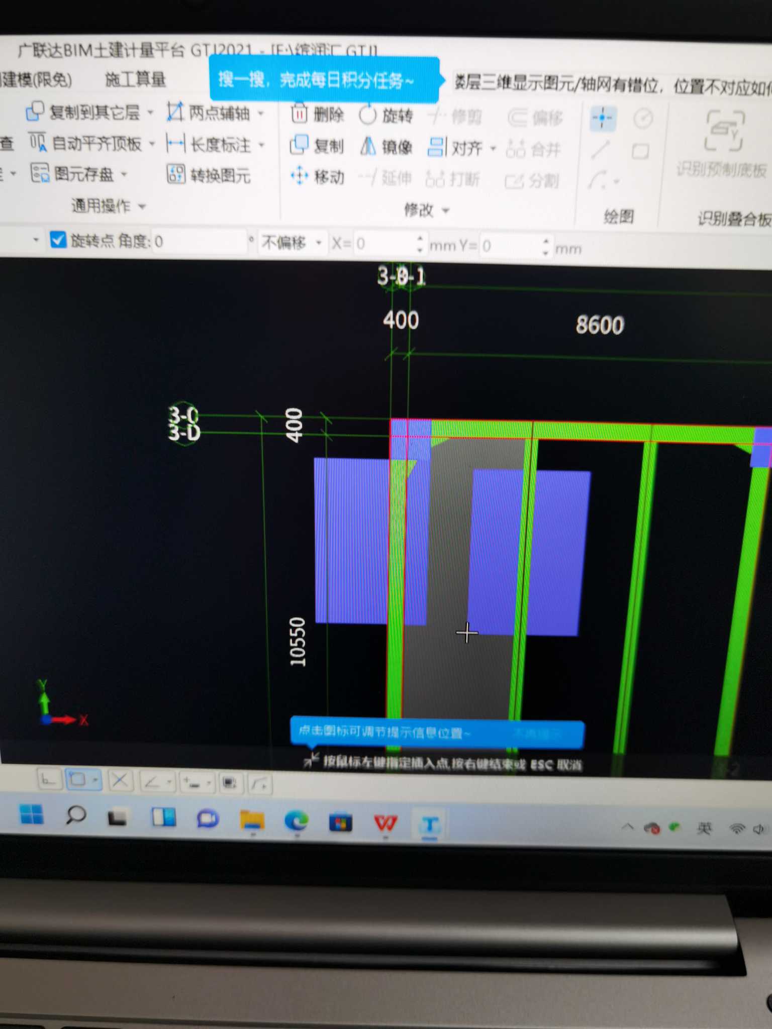Open the 图元存盘 dropdown arrow
Screen dimensions: 772x1029
pos(124,174)
